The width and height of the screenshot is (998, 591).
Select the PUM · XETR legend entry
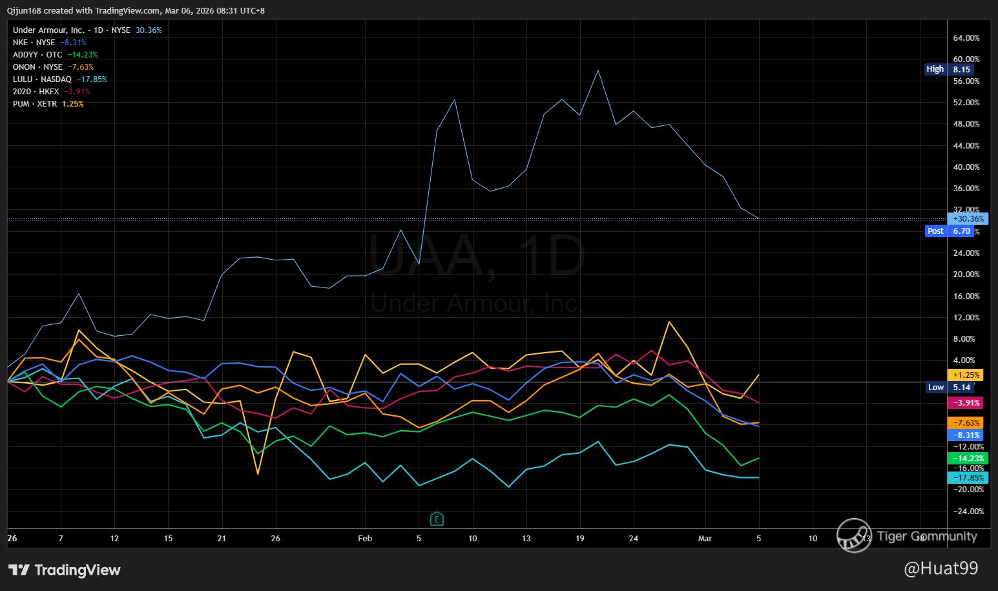(35, 104)
